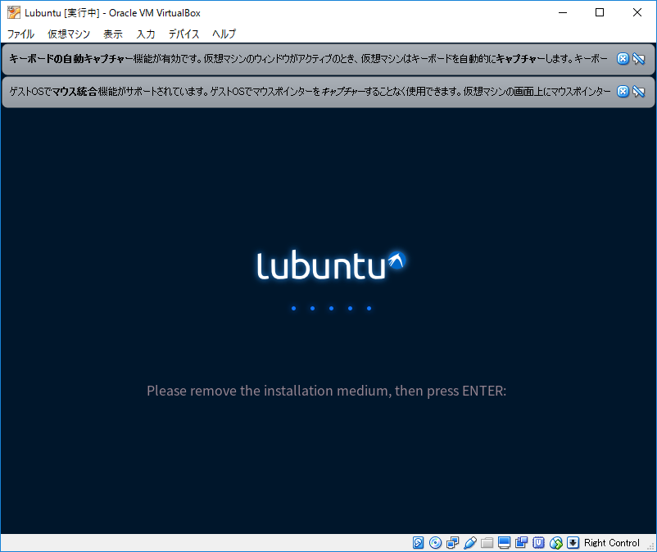
Task: Click the USB devices indicator
Action: tap(469, 543)
